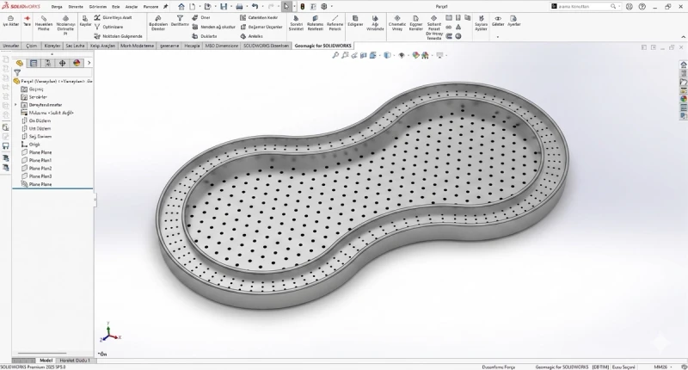Switch to the Sac Levha ribbon tab
Screen dimensions: 688x370
click(75, 46)
